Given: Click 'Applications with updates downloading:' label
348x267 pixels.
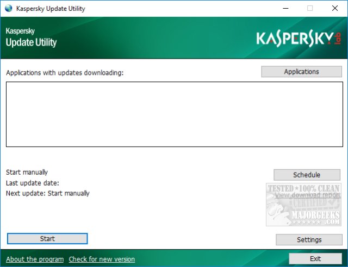Looking at the screenshot, I should point(65,73).
